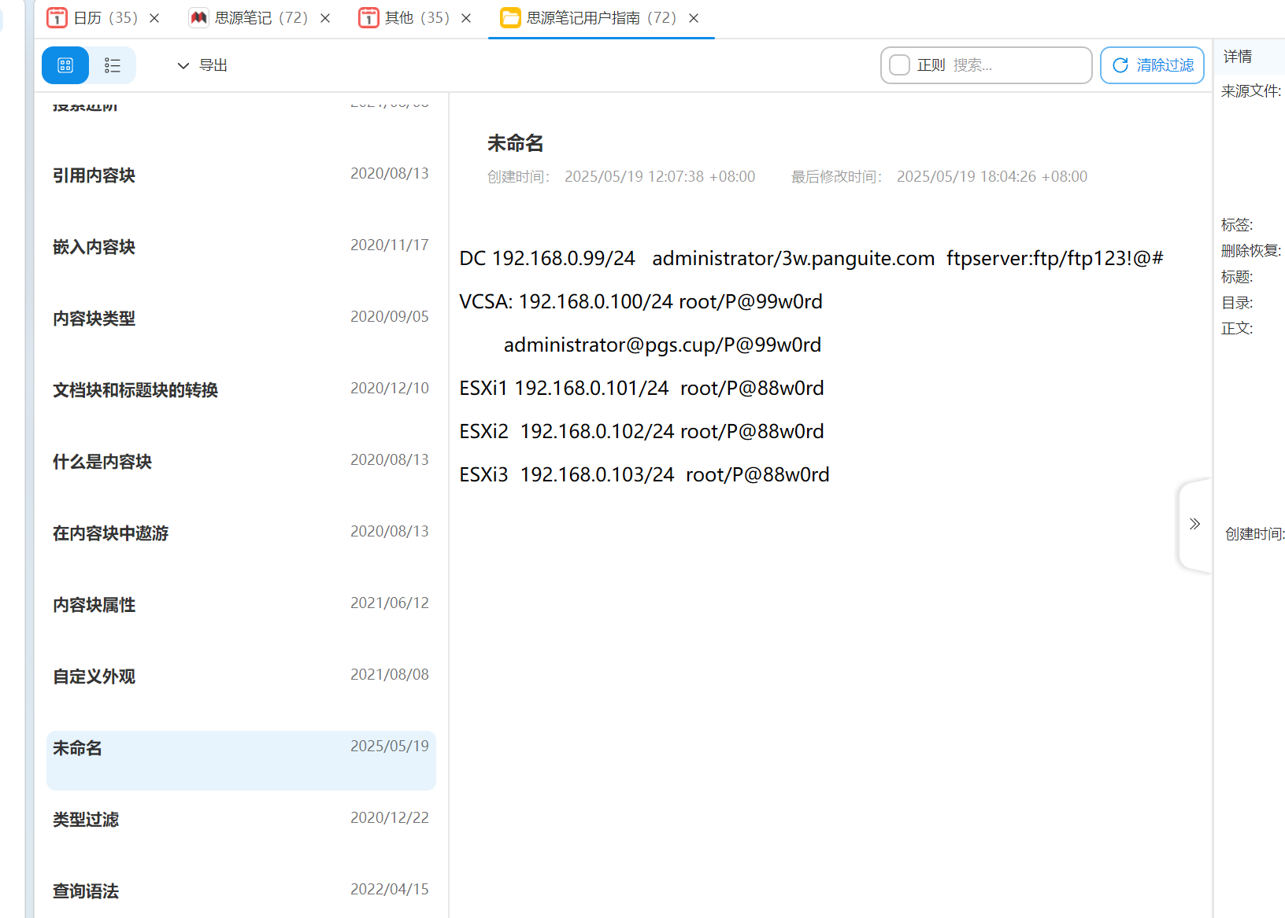The height and width of the screenshot is (918, 1285).
Task: Click the calendar icon on 日历 tab
Action: coord(57,17)
